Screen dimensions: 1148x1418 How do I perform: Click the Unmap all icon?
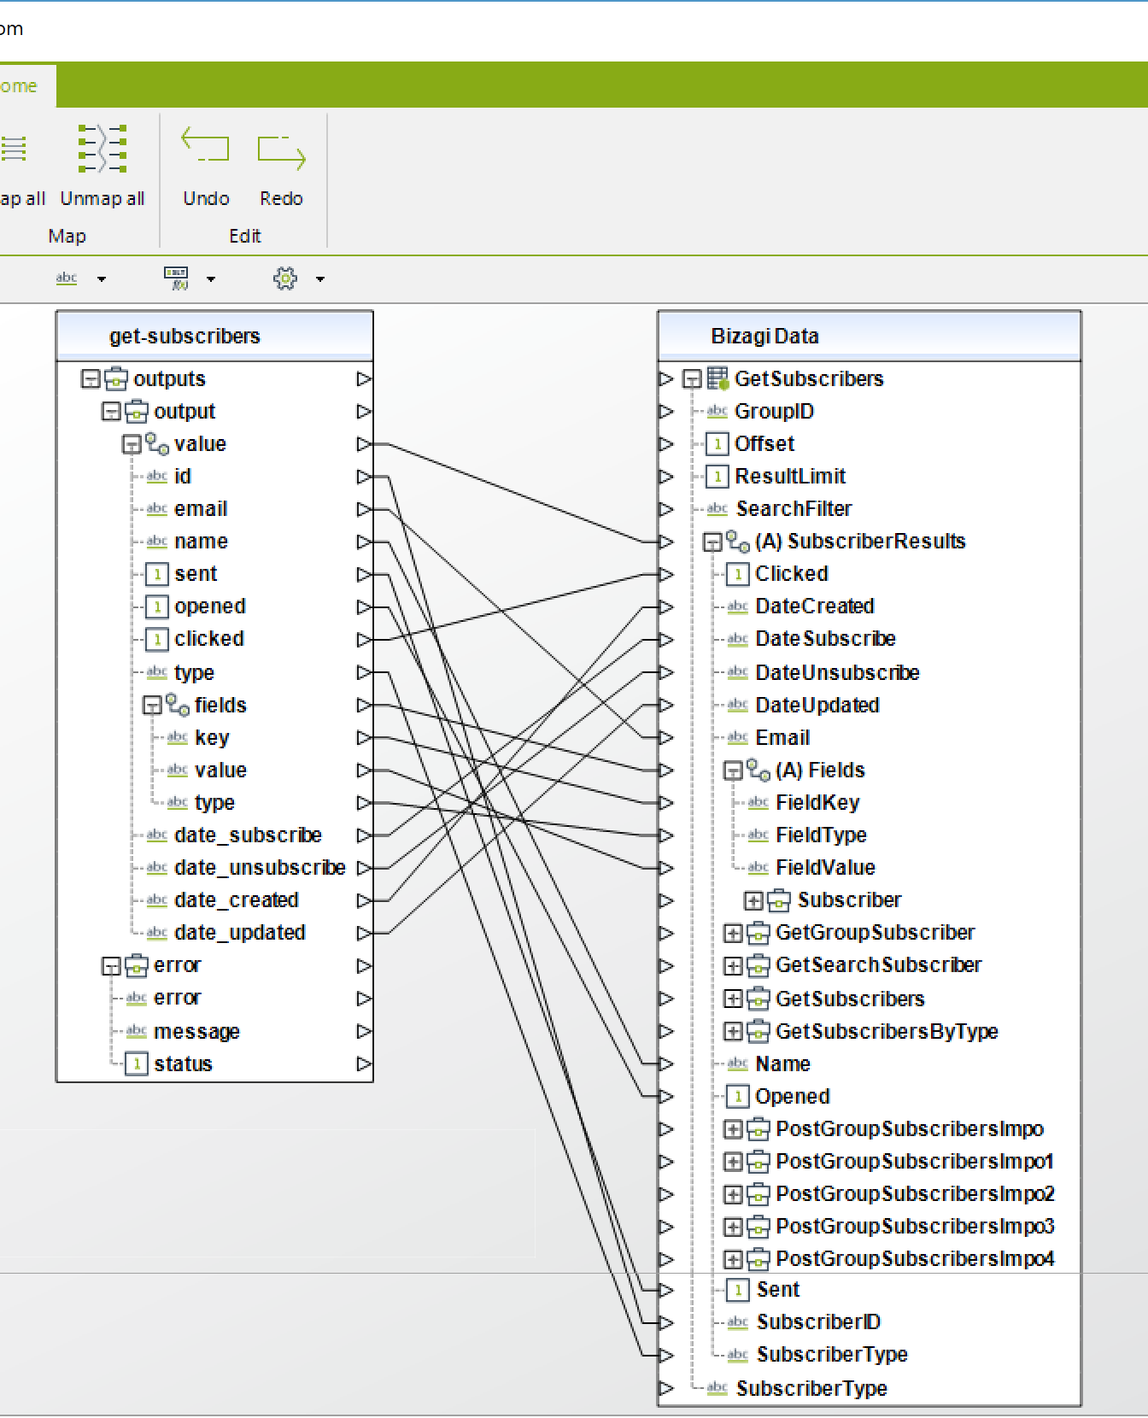pos(102,149)
